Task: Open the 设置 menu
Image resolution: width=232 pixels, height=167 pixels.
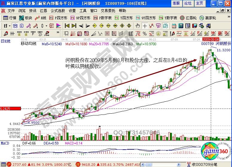Action: [72, 11]
